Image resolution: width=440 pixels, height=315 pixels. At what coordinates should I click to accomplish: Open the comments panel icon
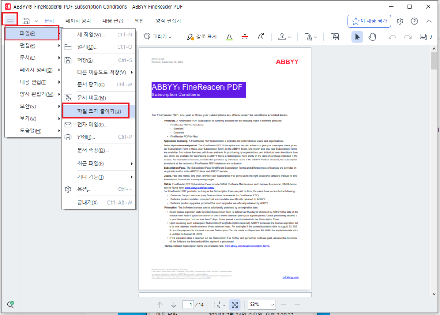click(426, 37)
